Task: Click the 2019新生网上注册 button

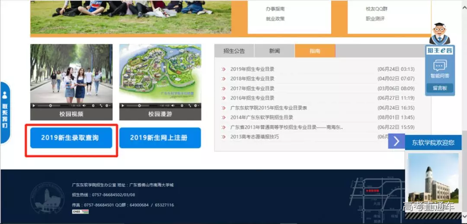Action: tap(159, 138)
